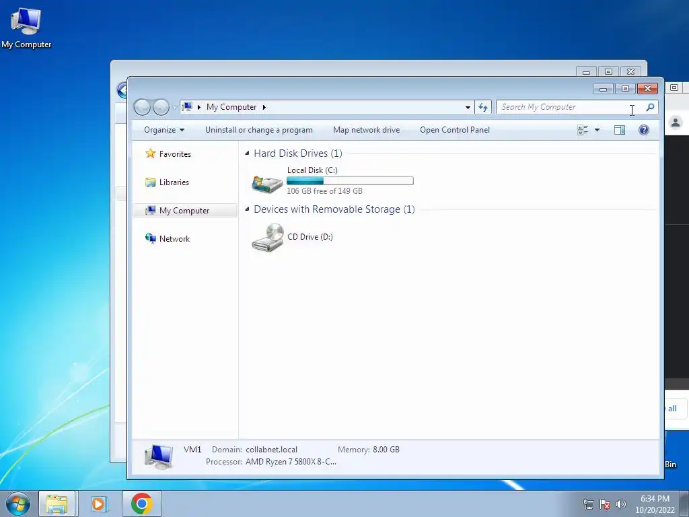The image size is (689, 517).
Task: Close the front My Computer window
Action: tap(647, 89)
